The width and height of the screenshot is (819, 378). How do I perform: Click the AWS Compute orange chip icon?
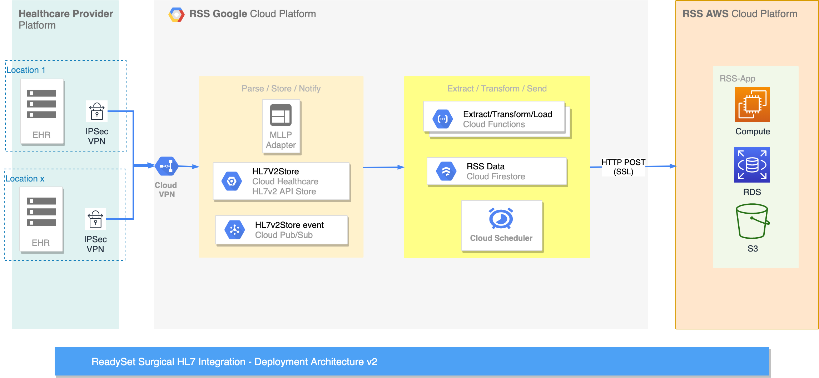pos(752,104)
